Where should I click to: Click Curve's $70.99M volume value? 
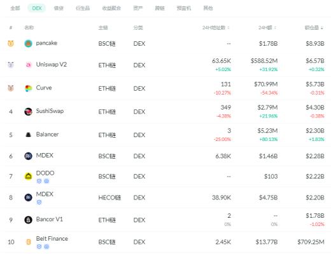pyautogui.click(x=266, y=84)
